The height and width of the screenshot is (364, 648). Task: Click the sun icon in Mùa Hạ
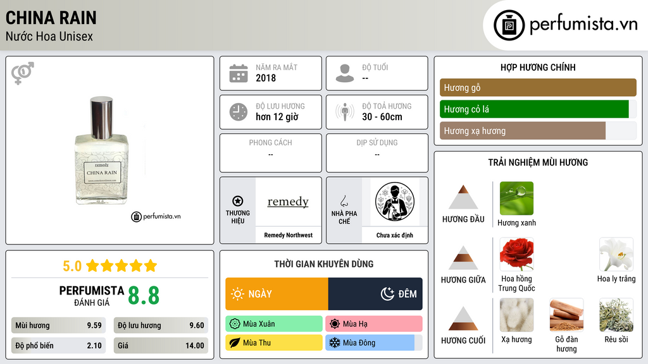coord(335,324)
